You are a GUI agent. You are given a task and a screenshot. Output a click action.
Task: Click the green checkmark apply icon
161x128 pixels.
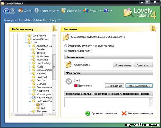(88, 114)
